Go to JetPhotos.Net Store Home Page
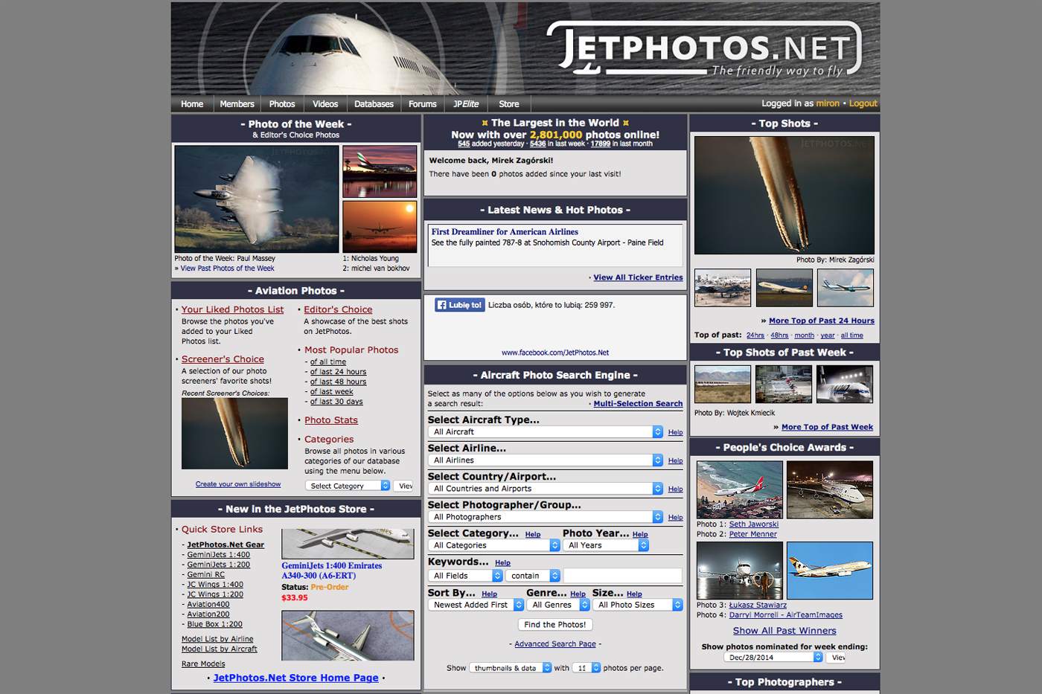 coord(295,678)
